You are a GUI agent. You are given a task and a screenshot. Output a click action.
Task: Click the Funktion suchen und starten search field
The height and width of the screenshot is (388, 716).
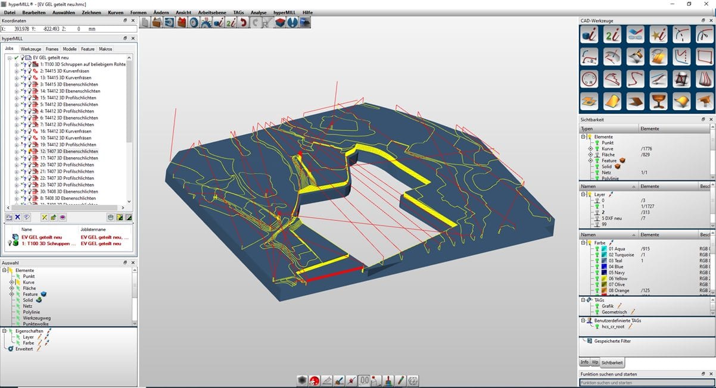coord(646,383)
